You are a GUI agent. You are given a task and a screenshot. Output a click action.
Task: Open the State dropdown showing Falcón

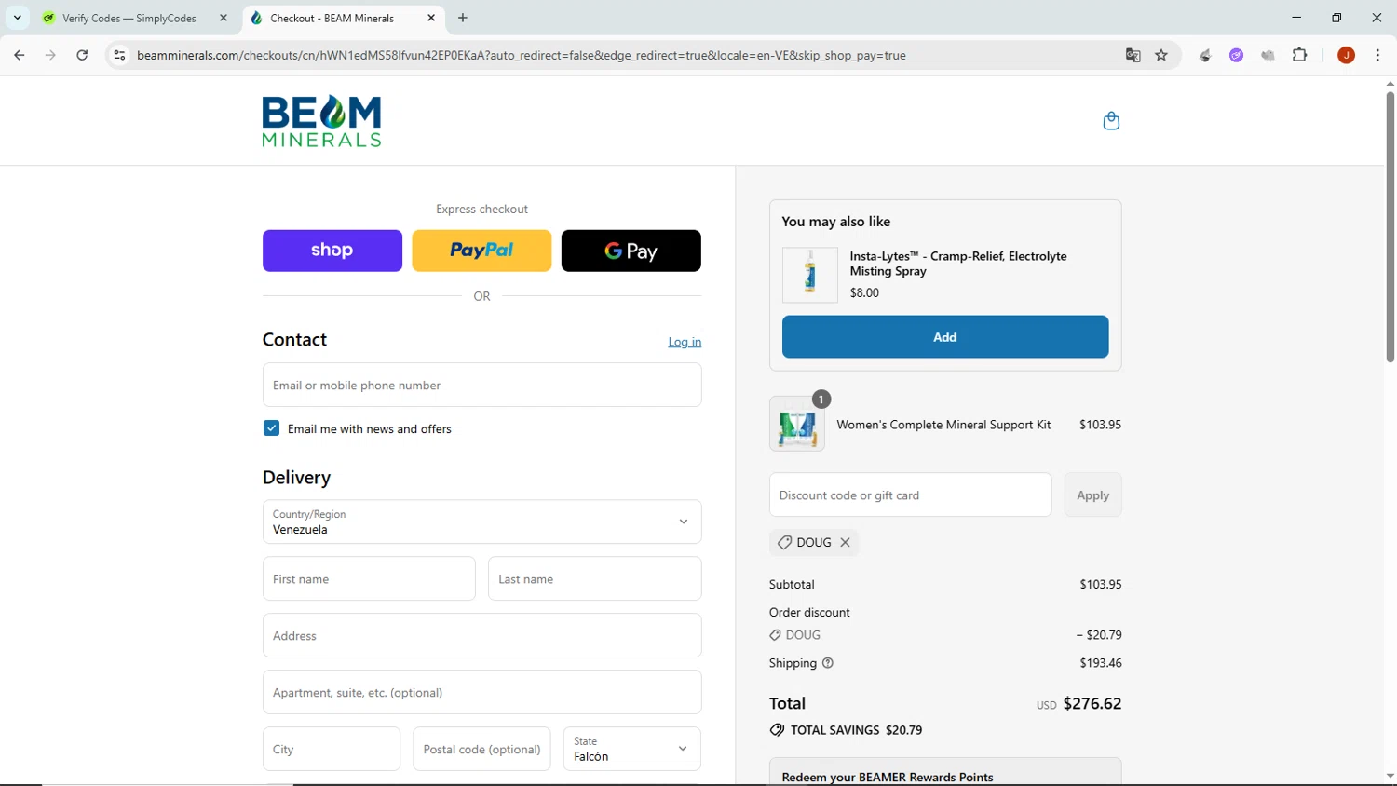click(x=631, y=749)
